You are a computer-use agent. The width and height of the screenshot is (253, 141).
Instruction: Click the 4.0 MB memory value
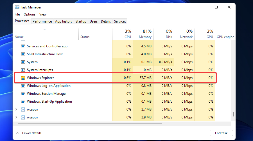pyautogui.click(x=146, y=54)
